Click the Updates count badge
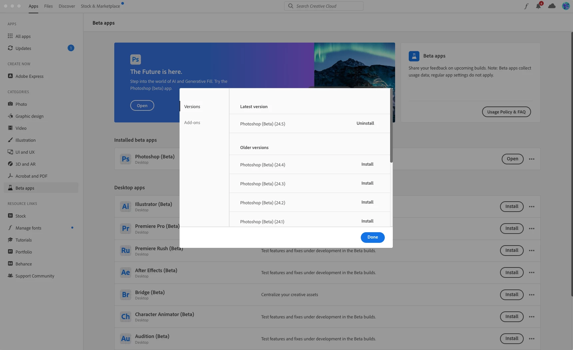Screen dimensions: 573x350 [x=71, y=48]
